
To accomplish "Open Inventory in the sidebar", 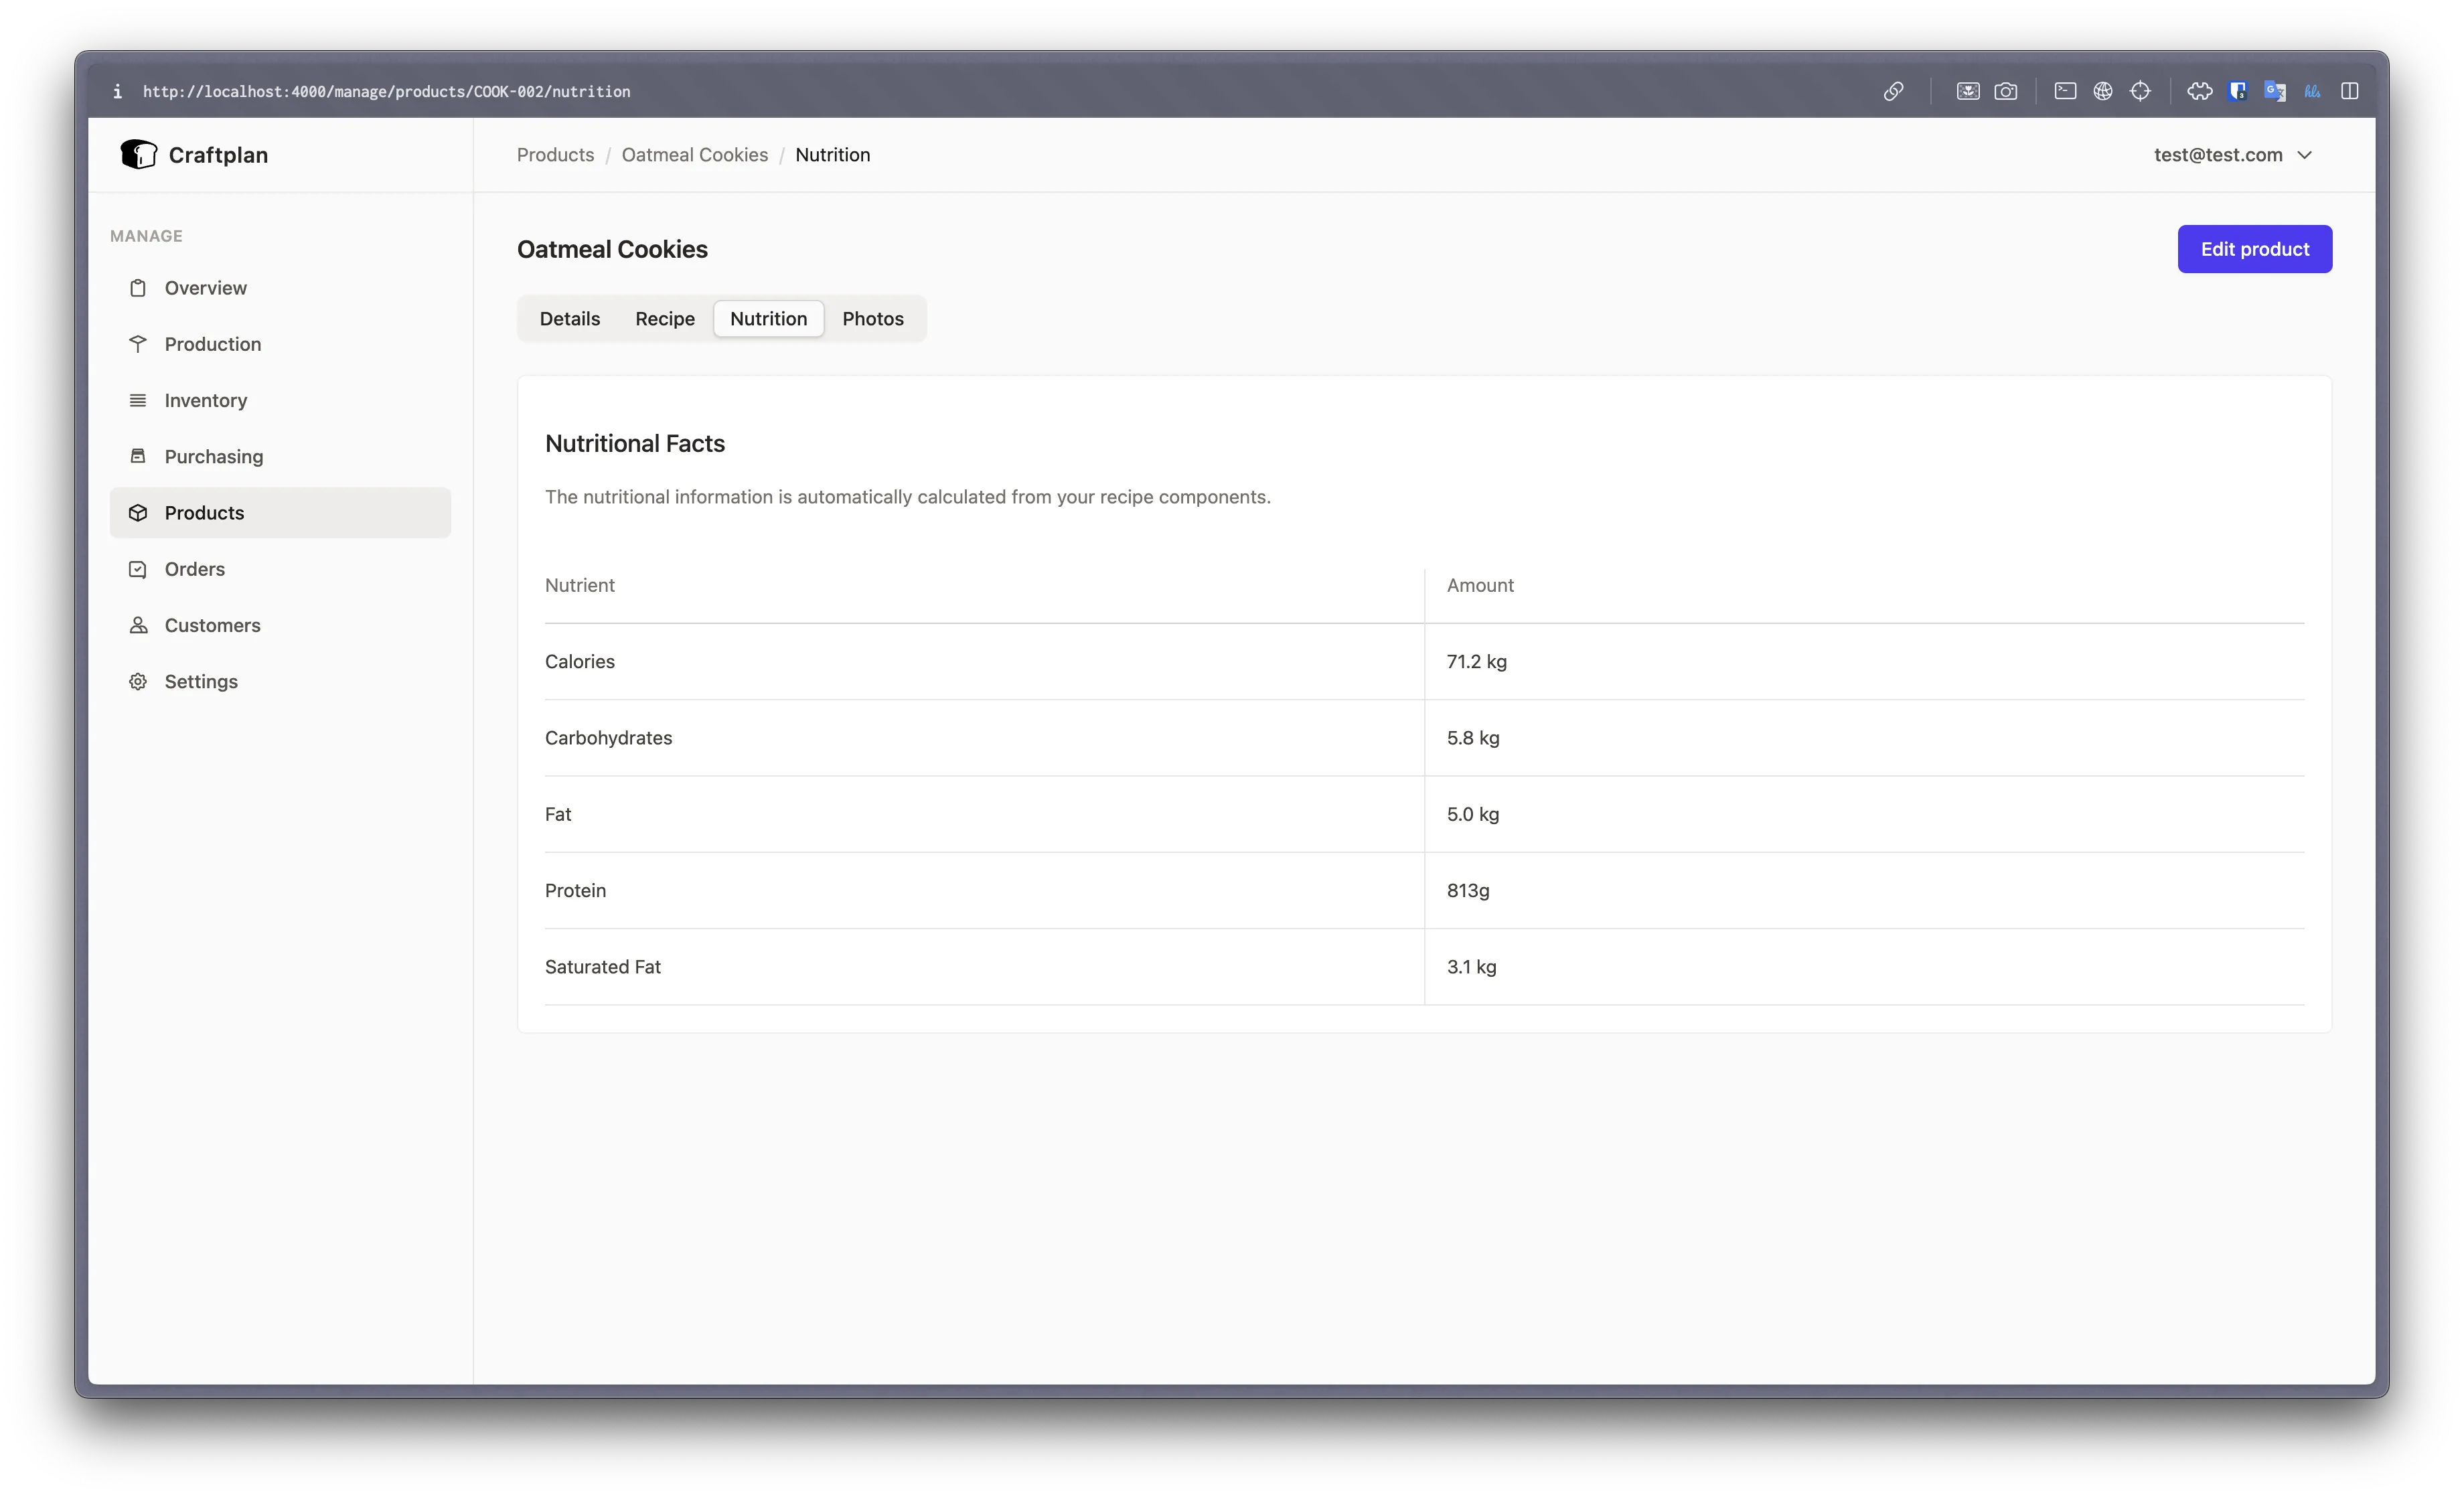I will coord(205,400).
